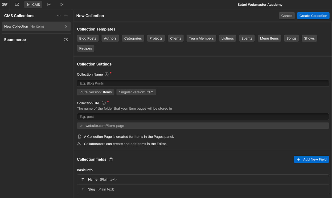332x198 pixels.
Task: Click the Preview play icon
Action: pos(61,5)
